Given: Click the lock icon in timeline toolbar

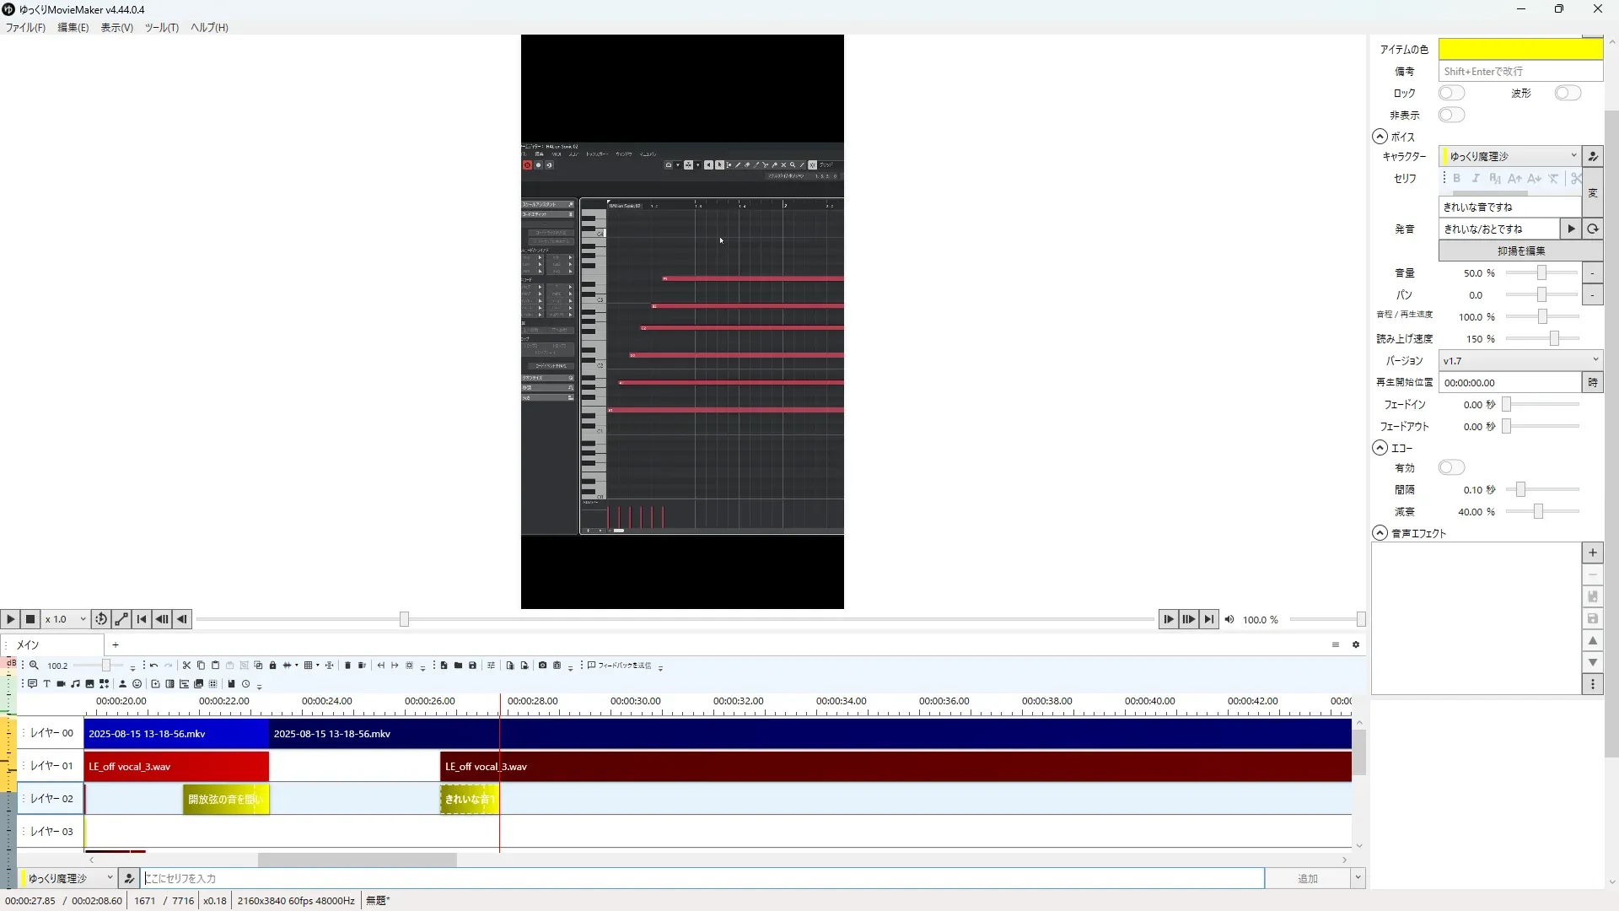Looking at the screenshot, I should [272, 666].
